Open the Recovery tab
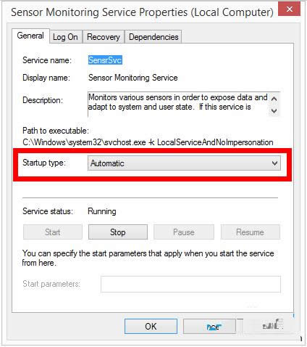The width and height of the screenshot is (307, 347). (x=104, y=37)
